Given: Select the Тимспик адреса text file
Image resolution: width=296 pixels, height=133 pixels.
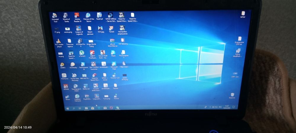Looking at the screenshot, I should (x=70, y=43).
